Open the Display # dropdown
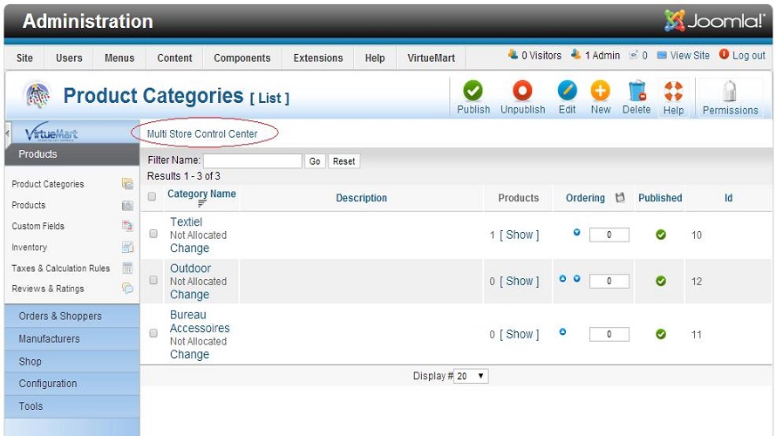 click(471, 376)
